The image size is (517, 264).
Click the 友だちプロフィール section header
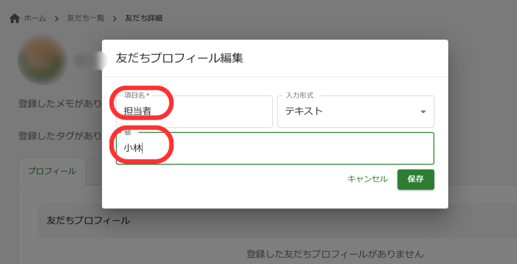point(88,221)
